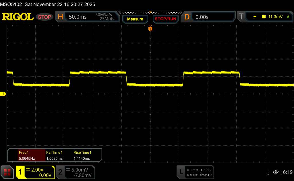Click the D delay icon
This screenshot has width=294, height=181.
tap(187, 17)
